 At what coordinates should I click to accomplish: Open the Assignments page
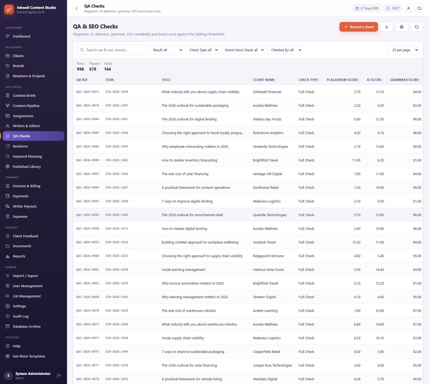click(x=34, y=116)
